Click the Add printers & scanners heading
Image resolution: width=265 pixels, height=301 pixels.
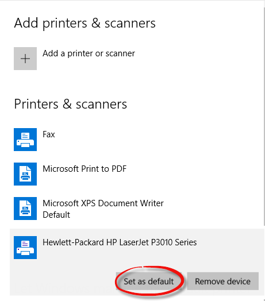point(85,23)
